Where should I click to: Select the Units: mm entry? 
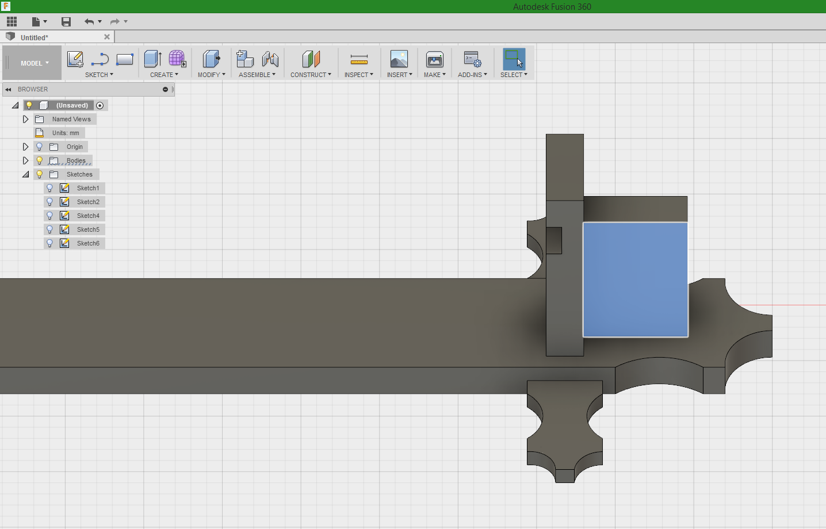[x=66, y=133]
